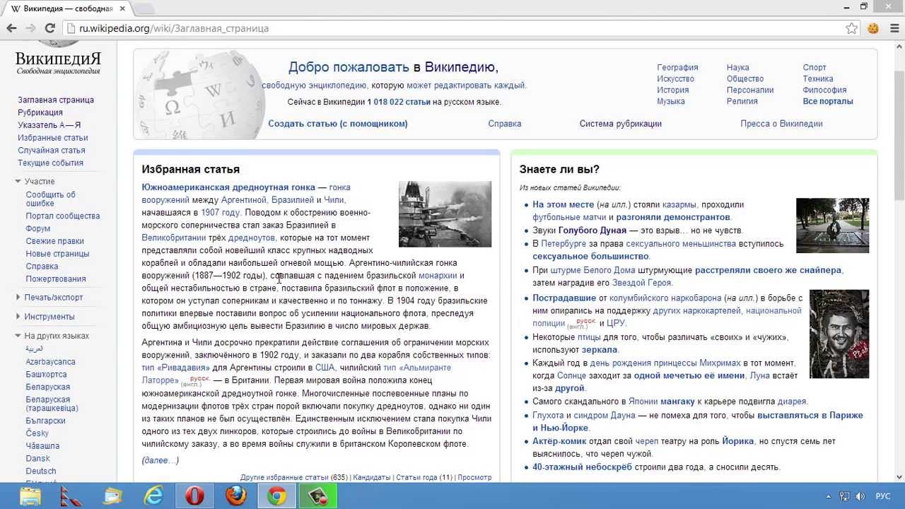Open the folder-with-documents taskbar icon
This screenshot has height=509, width=905.
click(x=112, y=496)
